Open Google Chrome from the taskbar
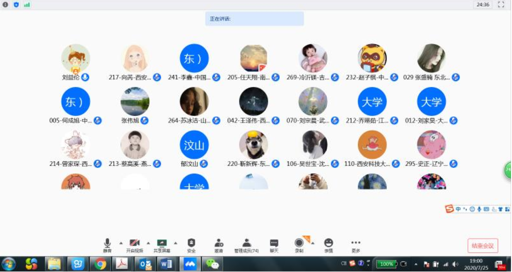 coord(100,264)
